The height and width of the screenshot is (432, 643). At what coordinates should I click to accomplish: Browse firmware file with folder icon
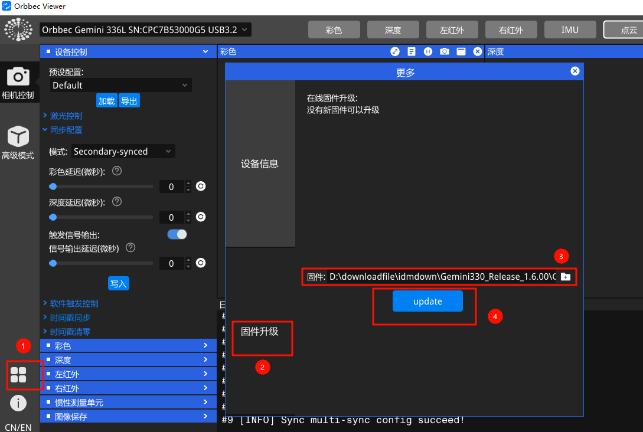[x=566, y=277]
